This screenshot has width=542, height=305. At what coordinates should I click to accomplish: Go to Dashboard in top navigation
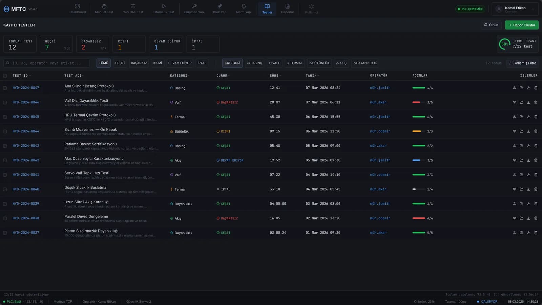[78, 9]
